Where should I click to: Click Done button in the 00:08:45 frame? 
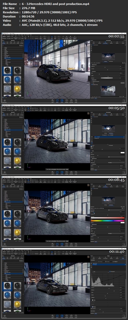[67, 241]
